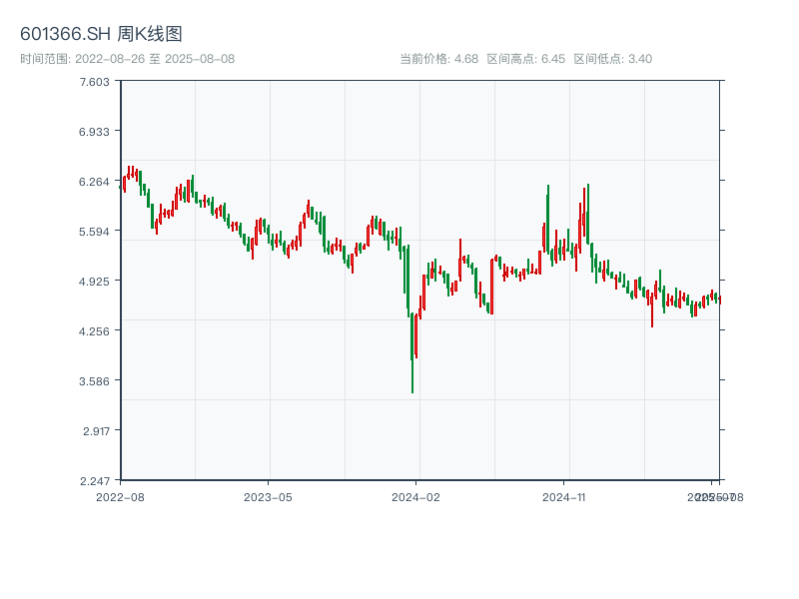Screen dimensions: 799x599
Task: Click the 区间低点 3.40 label
Action: coord(612,59)
